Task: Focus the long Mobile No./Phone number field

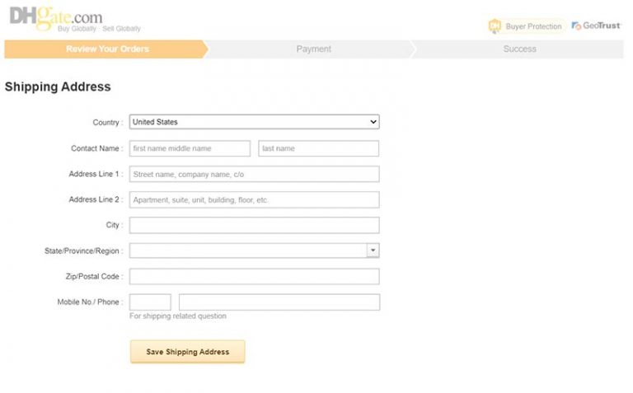Action: pos(279,302)
